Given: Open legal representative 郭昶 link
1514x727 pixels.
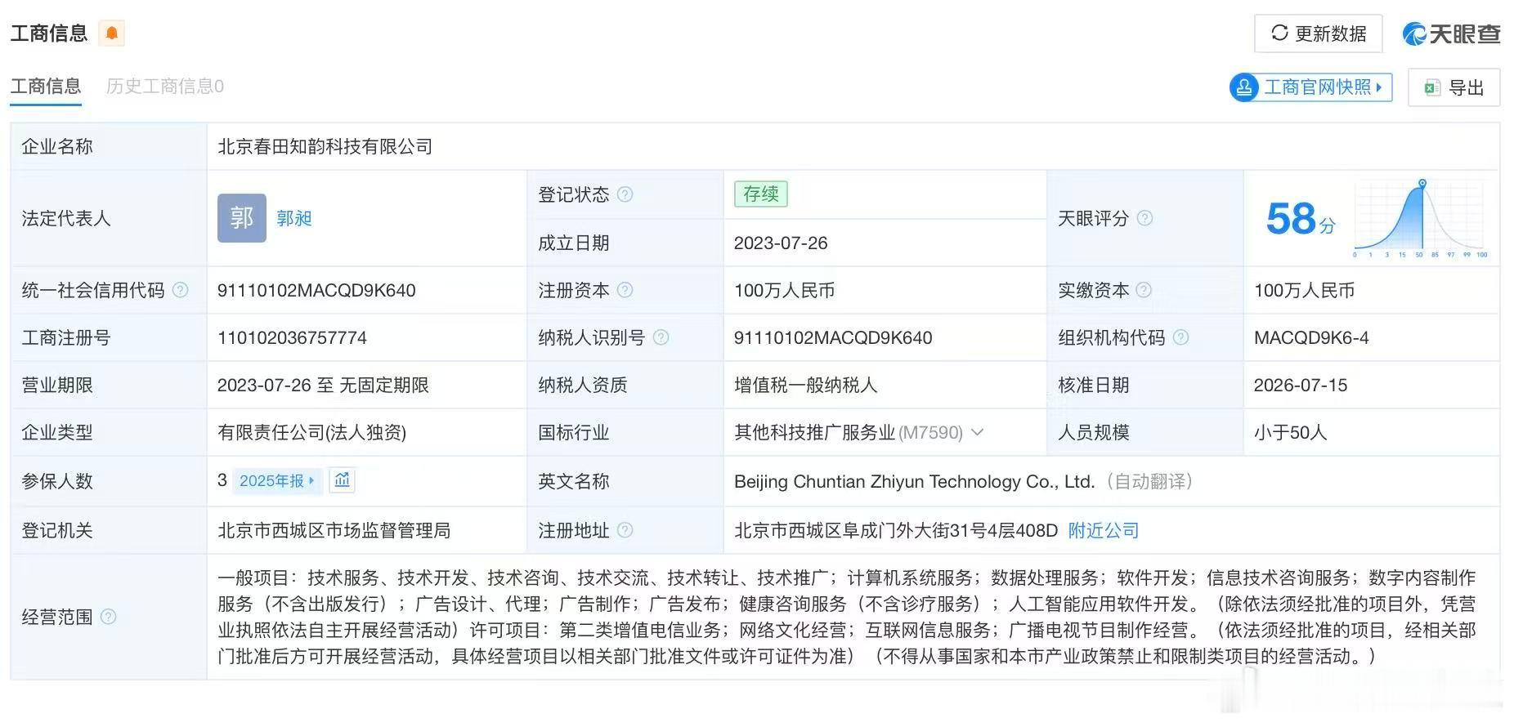Looking at the screenshot, I should (294, 218).
